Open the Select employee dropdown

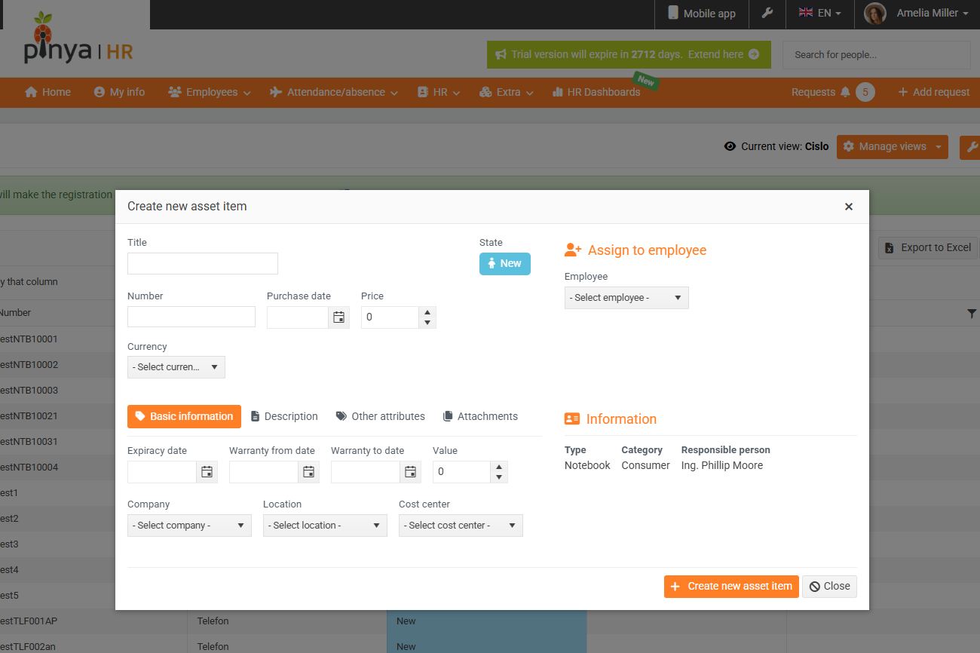click(626, 298)
